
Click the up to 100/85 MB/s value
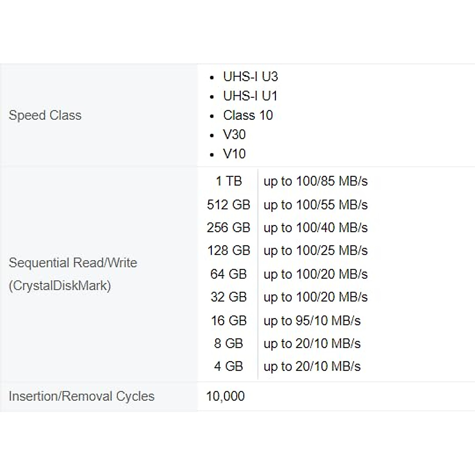315,181
